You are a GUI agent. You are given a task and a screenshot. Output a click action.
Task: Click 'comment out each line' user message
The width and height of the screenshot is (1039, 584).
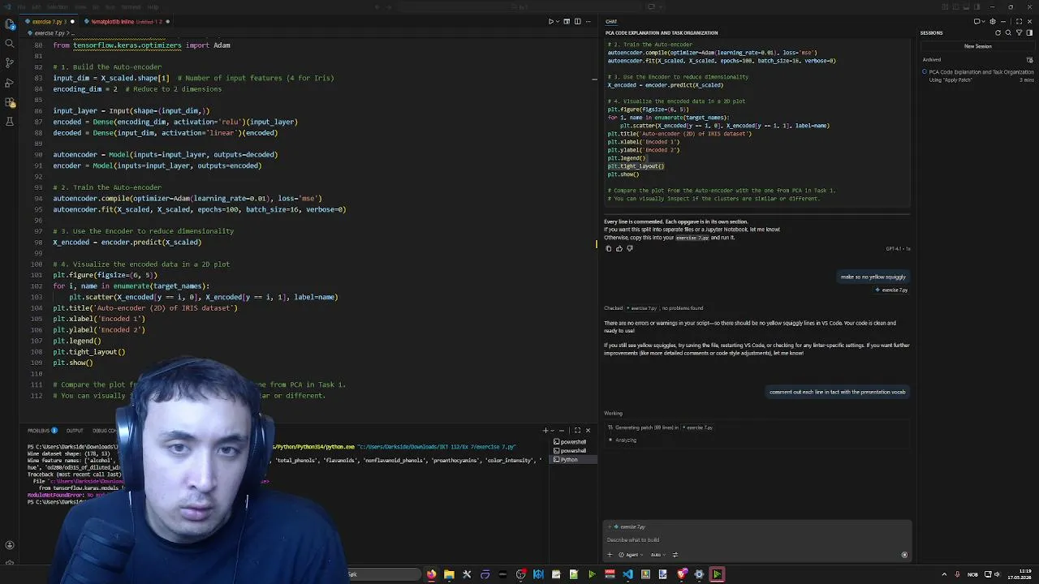pos(837,392)
